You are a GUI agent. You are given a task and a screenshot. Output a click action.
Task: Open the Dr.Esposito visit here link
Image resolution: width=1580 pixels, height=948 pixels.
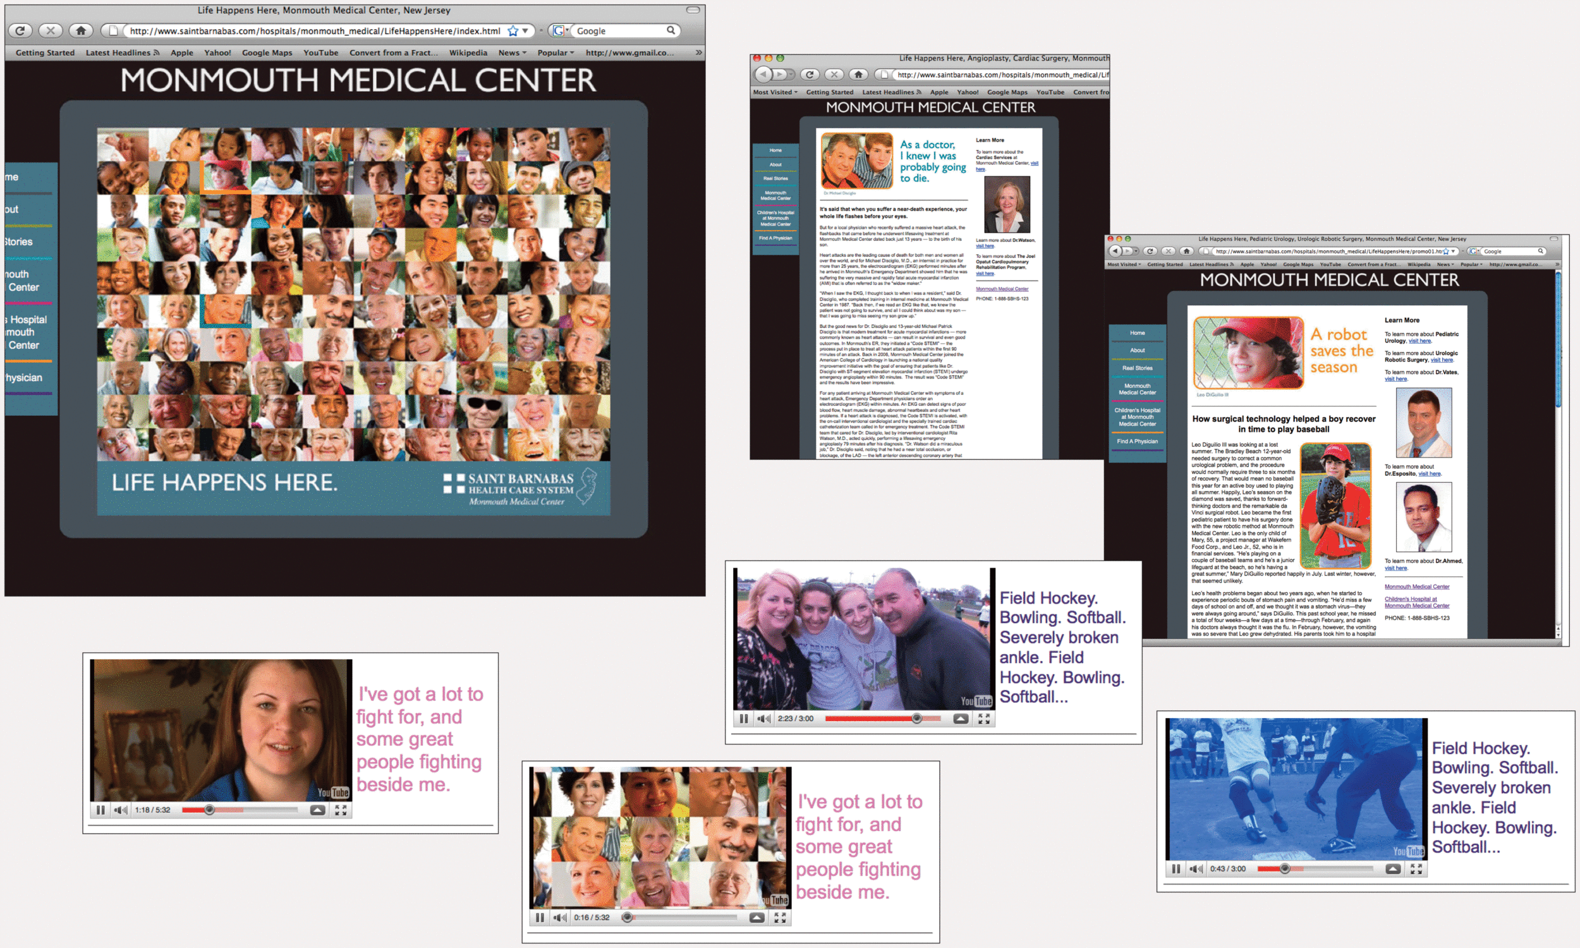tap(1430, 474)
